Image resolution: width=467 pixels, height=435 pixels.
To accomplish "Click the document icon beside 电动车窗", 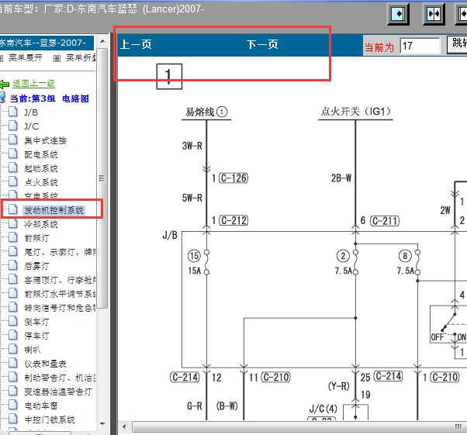I will [x=13, y=404].
